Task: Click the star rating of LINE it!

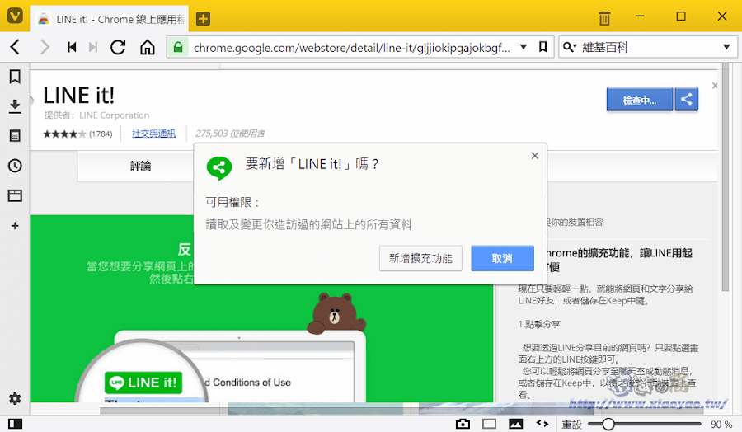Action: [x=64, y=134]
